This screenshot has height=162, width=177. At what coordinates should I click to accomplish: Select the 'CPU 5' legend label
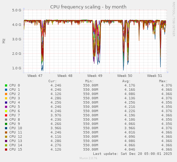coord(15,107)
